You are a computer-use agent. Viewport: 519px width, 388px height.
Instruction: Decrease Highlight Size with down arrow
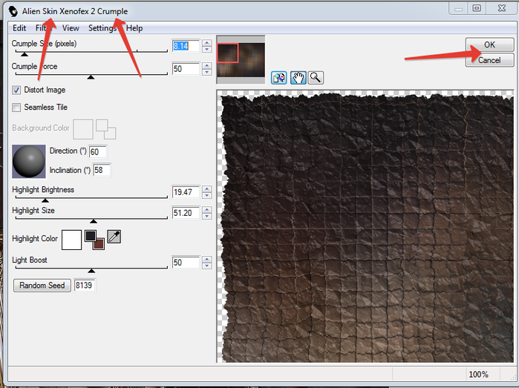pos(207,217)
